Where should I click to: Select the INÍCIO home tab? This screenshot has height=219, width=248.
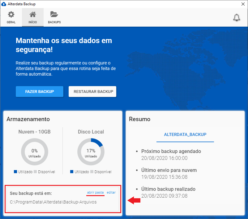point(33,17)
